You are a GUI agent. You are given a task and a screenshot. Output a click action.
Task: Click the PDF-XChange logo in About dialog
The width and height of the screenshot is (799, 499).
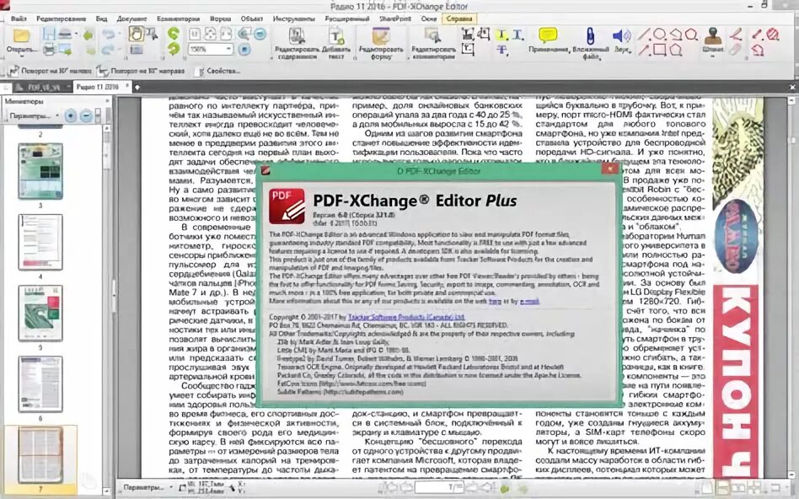coord(287,206)
